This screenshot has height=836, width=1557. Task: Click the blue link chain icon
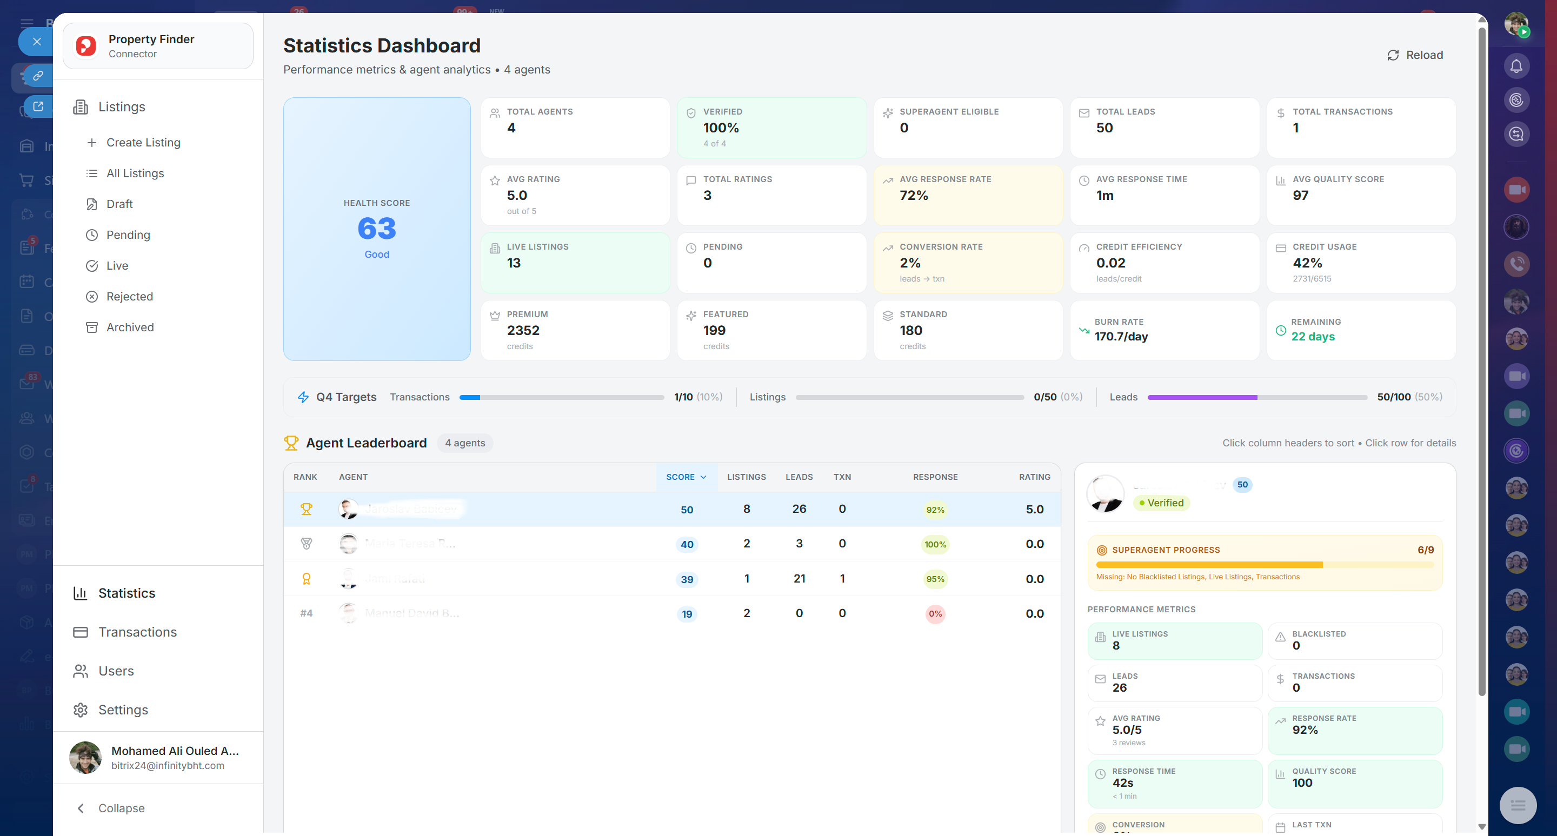point(38,76)
